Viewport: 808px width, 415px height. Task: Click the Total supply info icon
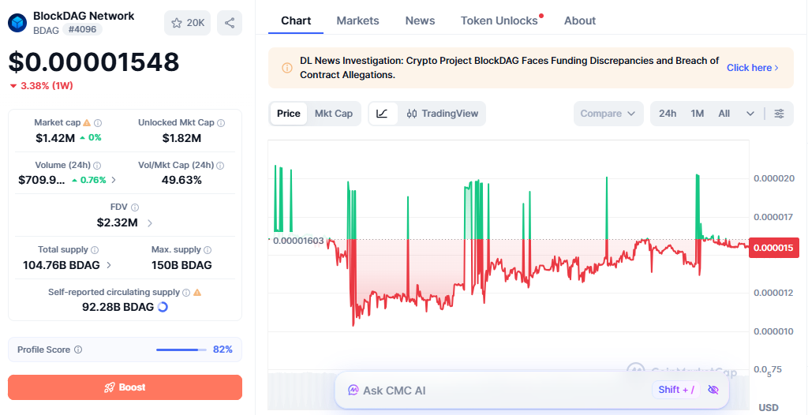[x=95, y=250]
